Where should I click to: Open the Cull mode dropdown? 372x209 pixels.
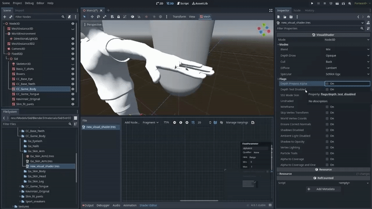click(x=347, y=61)
